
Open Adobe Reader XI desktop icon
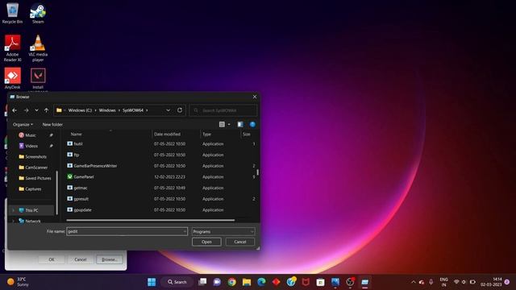point(13,48)
